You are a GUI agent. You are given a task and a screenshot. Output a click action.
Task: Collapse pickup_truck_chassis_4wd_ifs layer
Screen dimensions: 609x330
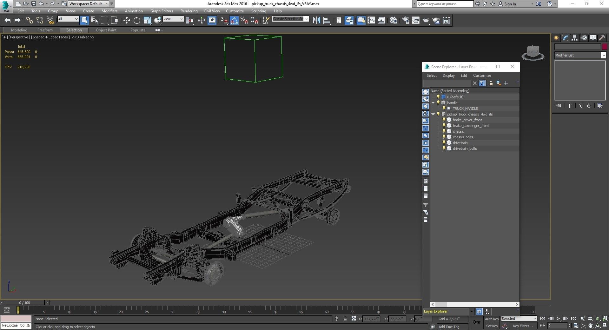pos(433,114)
